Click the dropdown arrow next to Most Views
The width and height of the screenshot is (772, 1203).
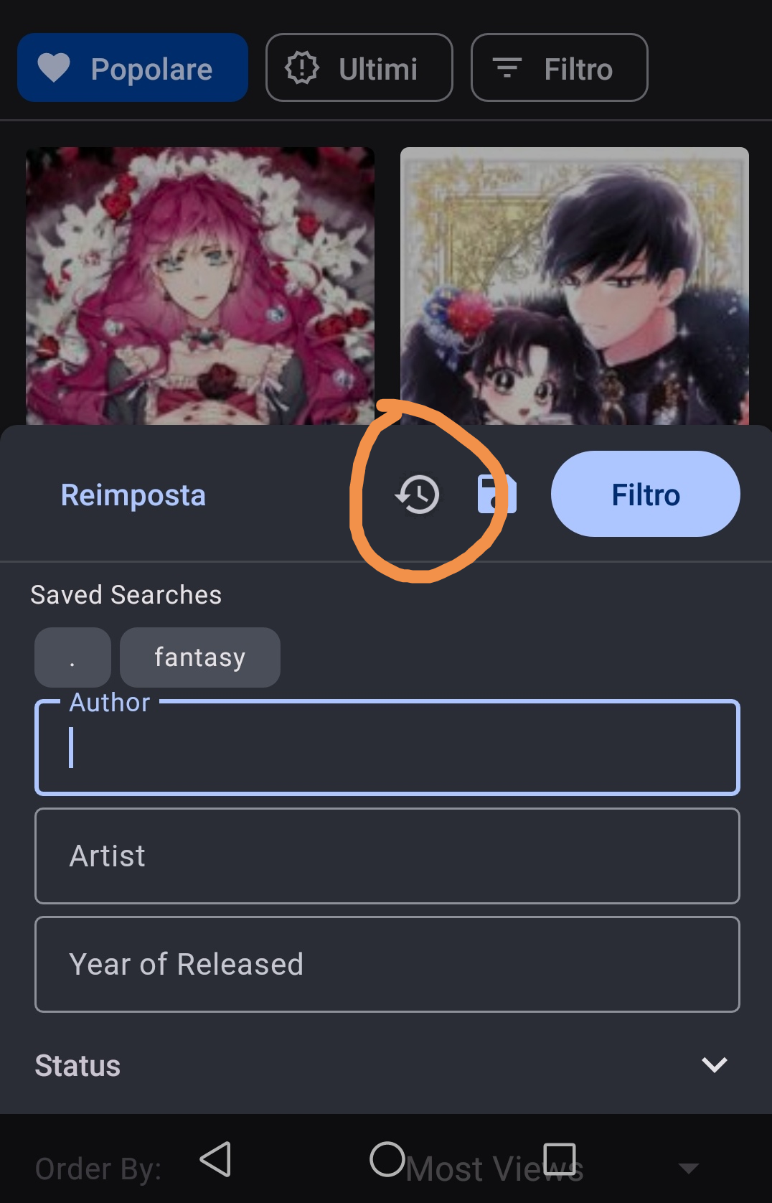tap(690, 1168)
